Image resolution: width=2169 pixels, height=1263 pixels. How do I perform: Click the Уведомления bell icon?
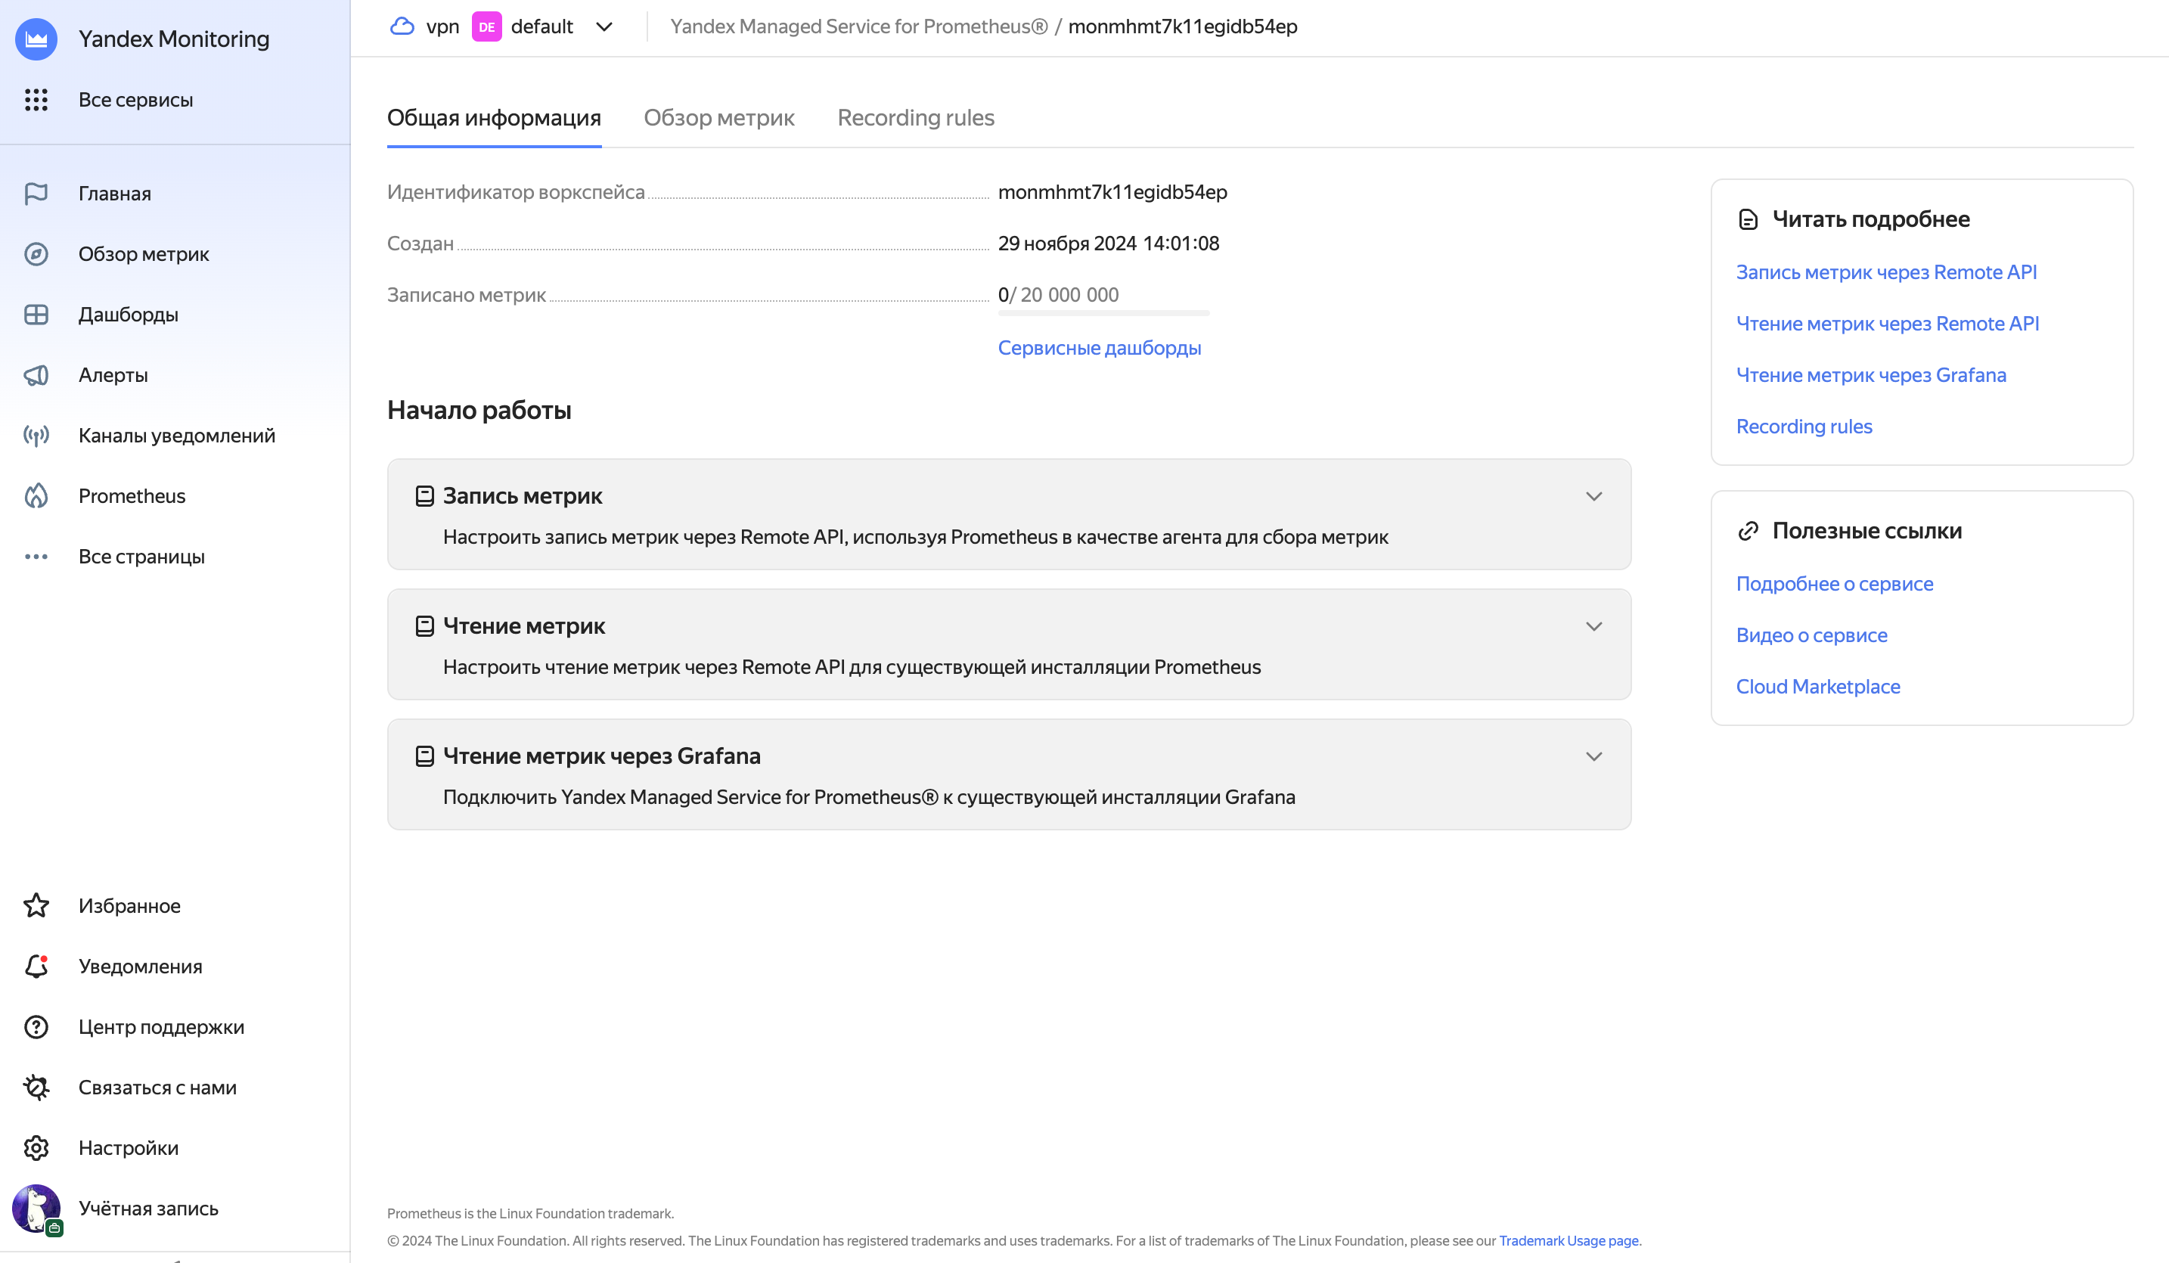(x=36, y=966)
